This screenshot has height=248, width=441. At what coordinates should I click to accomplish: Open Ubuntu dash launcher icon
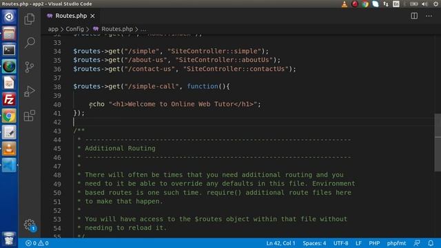pyautogui.click(x=9, y=17)
